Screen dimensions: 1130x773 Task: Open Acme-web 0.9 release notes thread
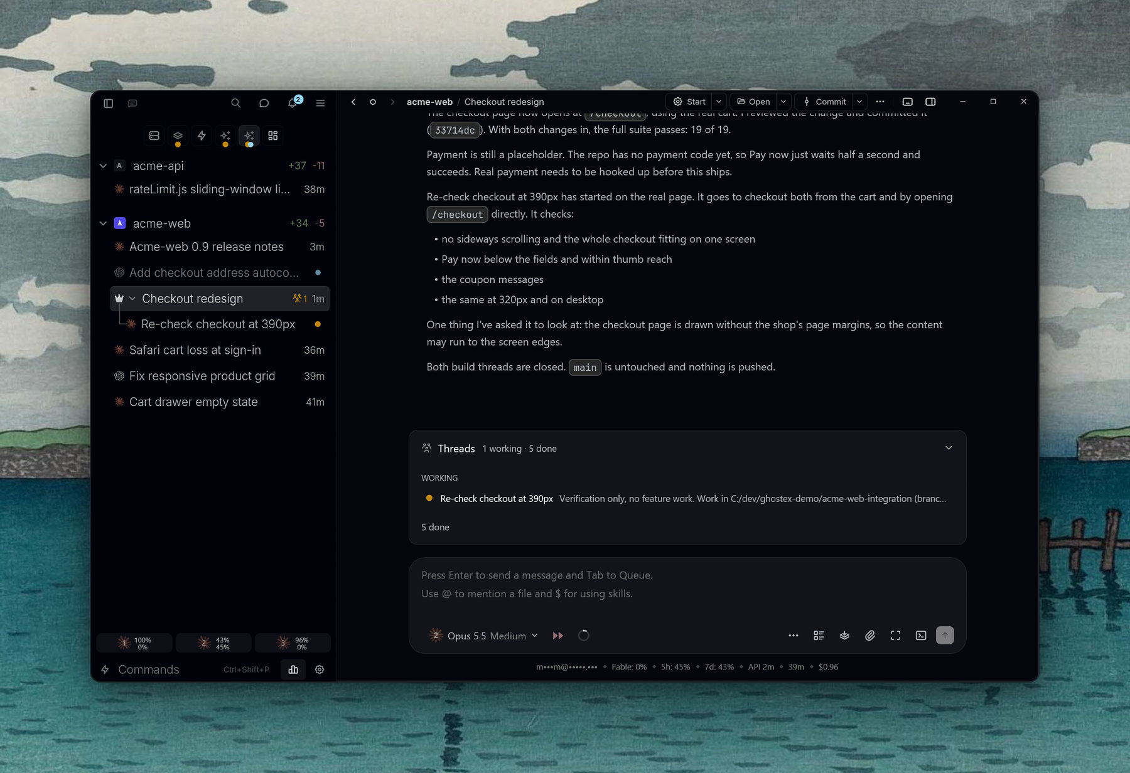[219, 247]
